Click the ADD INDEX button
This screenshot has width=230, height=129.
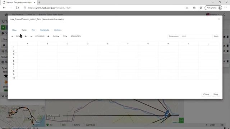[76, 36]
